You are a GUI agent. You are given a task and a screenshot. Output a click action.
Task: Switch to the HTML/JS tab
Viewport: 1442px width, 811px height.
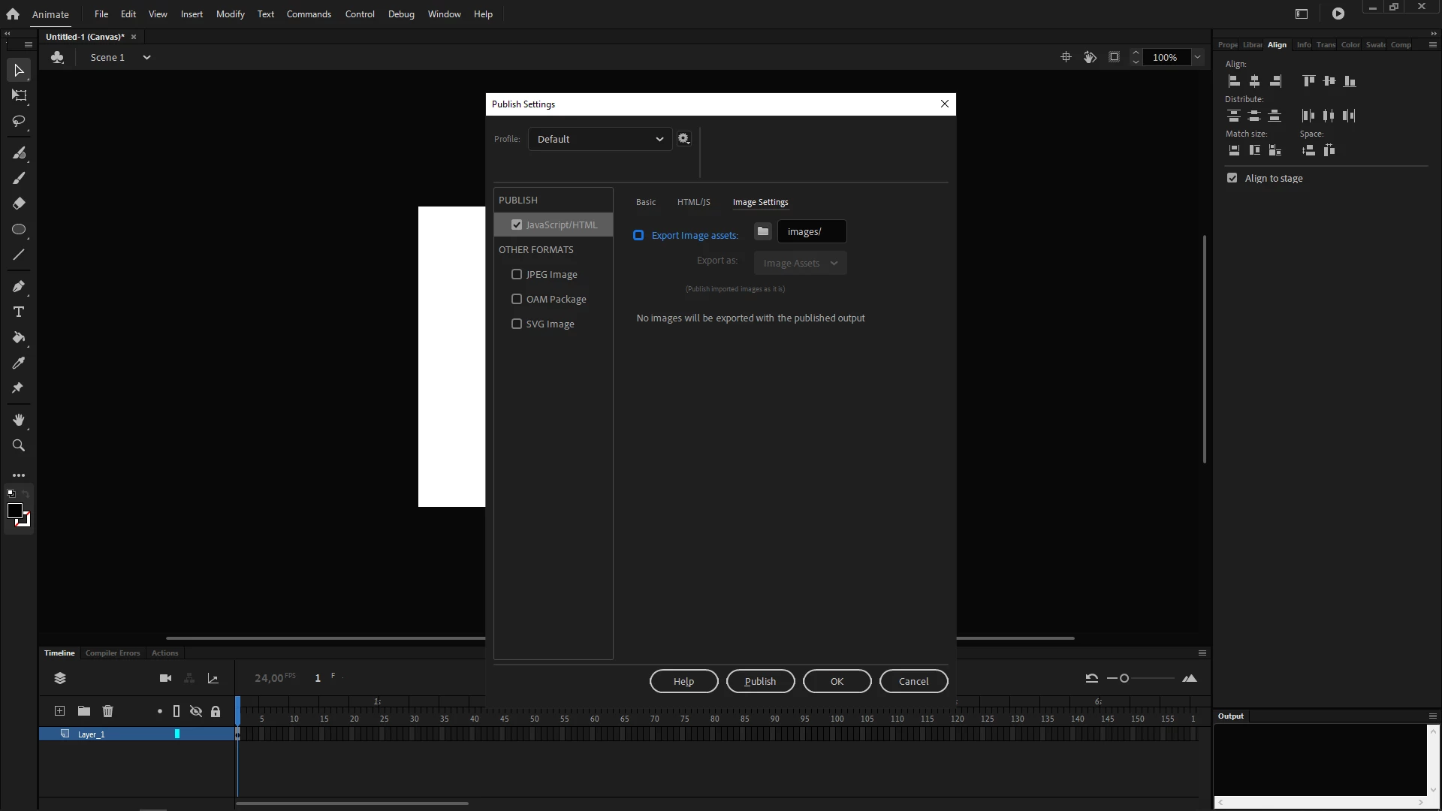[693, 202]
